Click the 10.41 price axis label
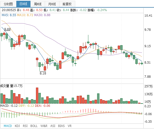 point(148,16)
